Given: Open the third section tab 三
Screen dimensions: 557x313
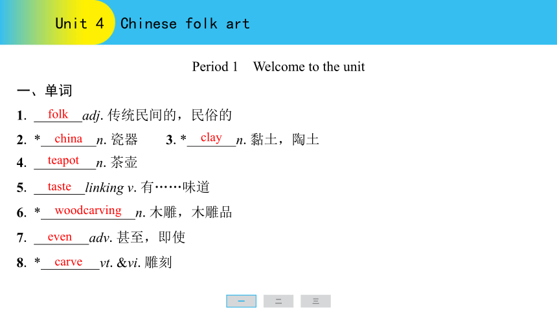Looking at the screenshot, I should click(315, 301).
